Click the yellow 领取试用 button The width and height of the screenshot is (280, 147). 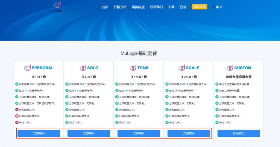pos(199,7)
